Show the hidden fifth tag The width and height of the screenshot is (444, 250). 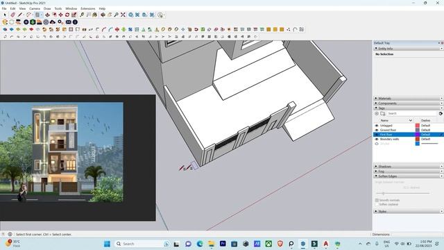coord(377,144)
